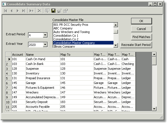Select the Cash On Hand name cell
This screenshot has height=124, width=168.
(43, 59)
